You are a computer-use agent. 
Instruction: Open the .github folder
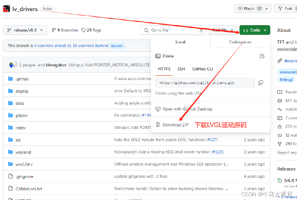click(x=22, y=79)
